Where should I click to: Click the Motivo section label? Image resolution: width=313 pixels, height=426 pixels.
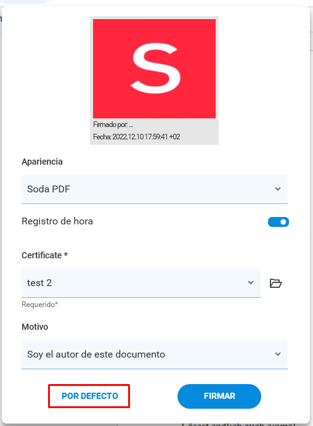coord(35,327)
